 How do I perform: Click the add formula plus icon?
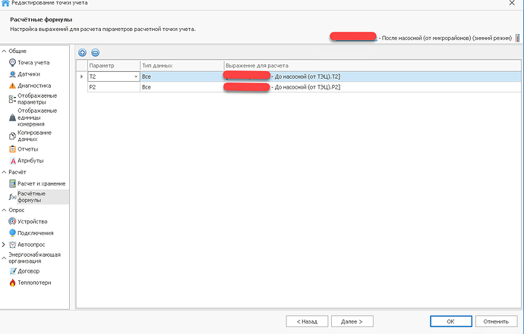83,52
